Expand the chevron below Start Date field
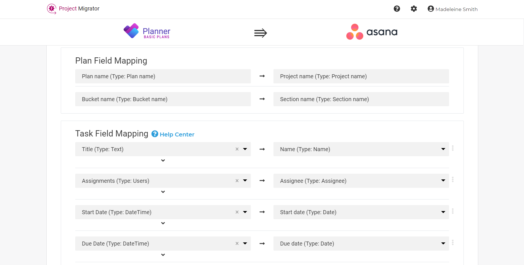Image resolution: width=524 pixels, height=265 pixels. [163, 223]
